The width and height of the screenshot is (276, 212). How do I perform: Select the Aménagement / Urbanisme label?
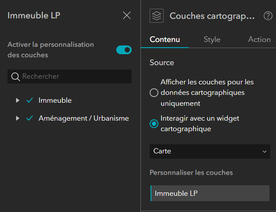83,118
